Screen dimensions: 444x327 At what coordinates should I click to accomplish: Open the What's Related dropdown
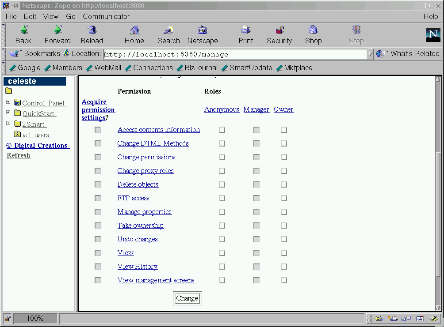[x=408, y=53]
